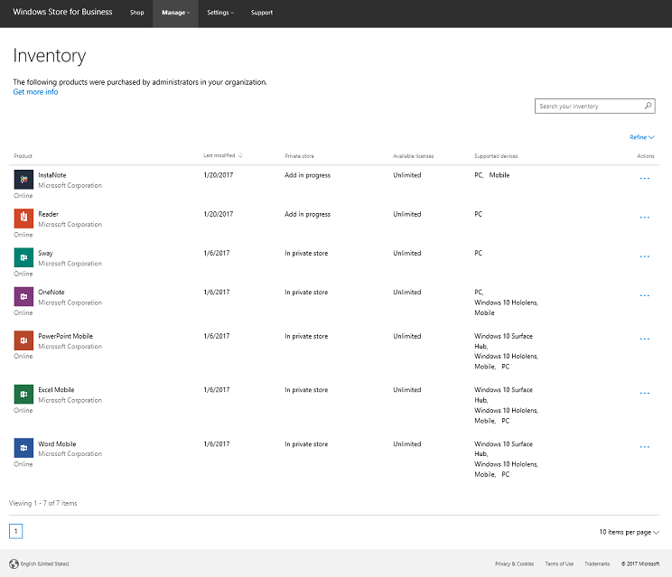Open the InstaNote app icon
The width and height of the screenshot is (672, 577).
(23, 180)
